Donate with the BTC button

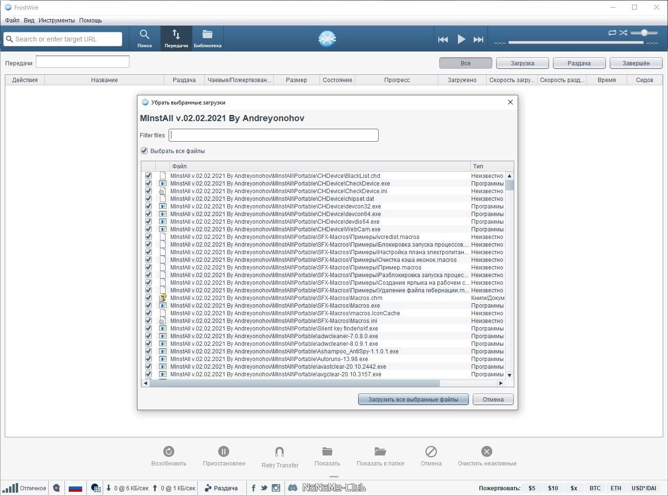tap(595, 488)
